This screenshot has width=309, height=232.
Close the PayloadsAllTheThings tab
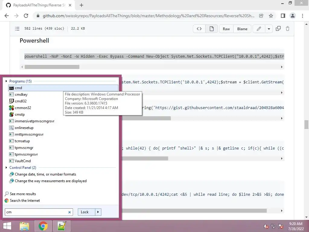point(70,5)
